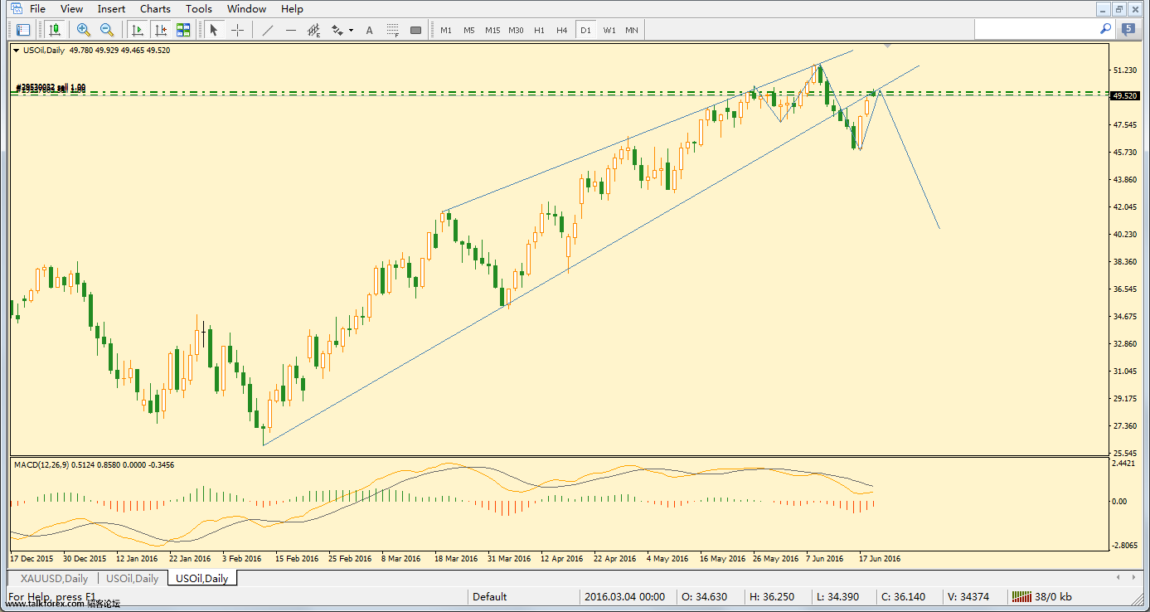Open the chat notifications icon showing 5
Viewport: 1150px width, 612px height.
pyautogui.click(x=1129, y=29)
